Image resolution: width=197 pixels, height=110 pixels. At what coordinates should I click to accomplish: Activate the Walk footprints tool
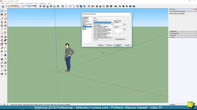[x=2, y=74]
